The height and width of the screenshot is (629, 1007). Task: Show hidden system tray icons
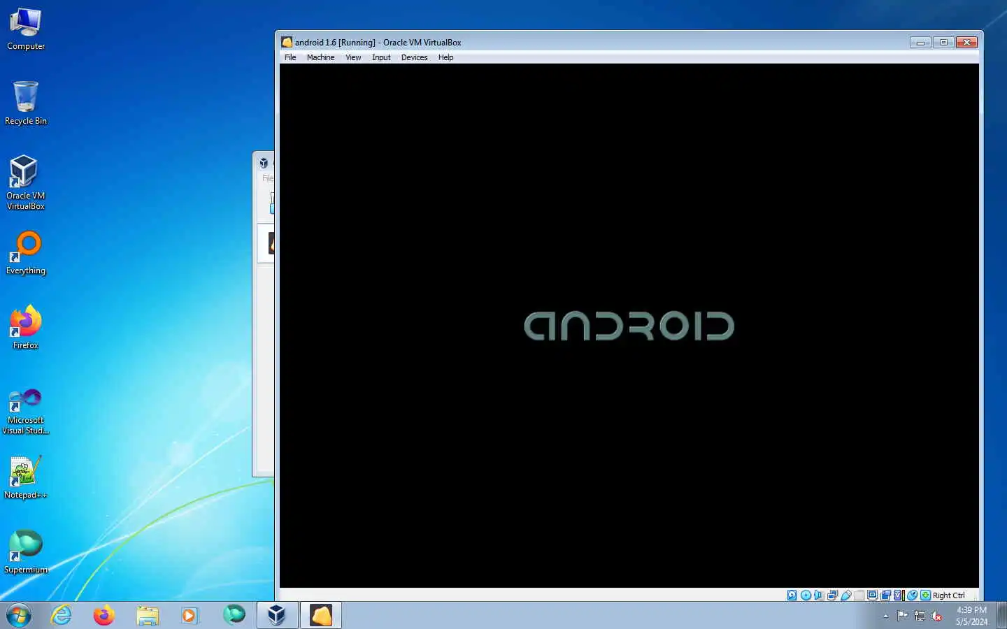(885, 616)
